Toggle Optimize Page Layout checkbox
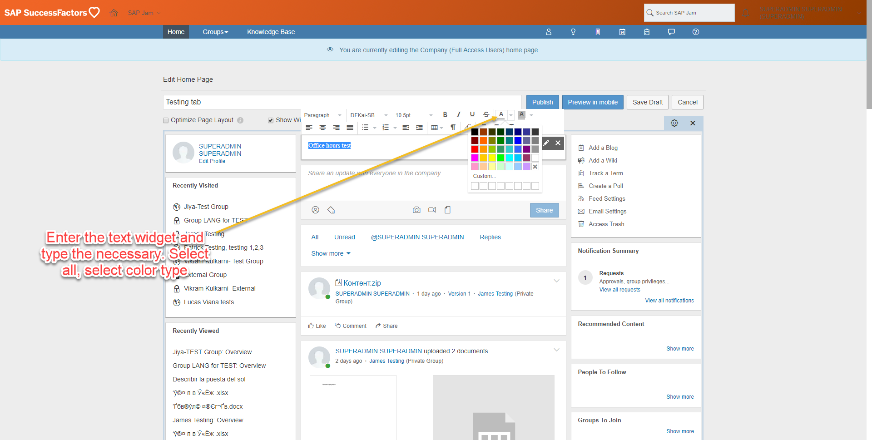This screenshot has height=440, width=872. coord(166,120)
